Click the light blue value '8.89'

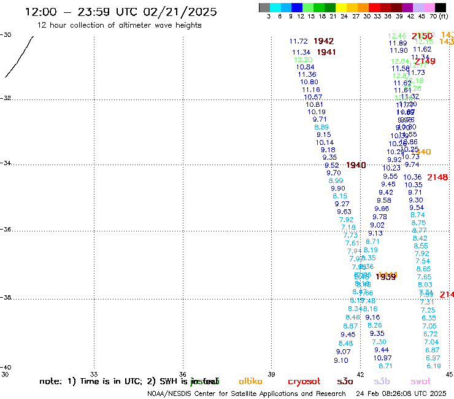[321, 127]
